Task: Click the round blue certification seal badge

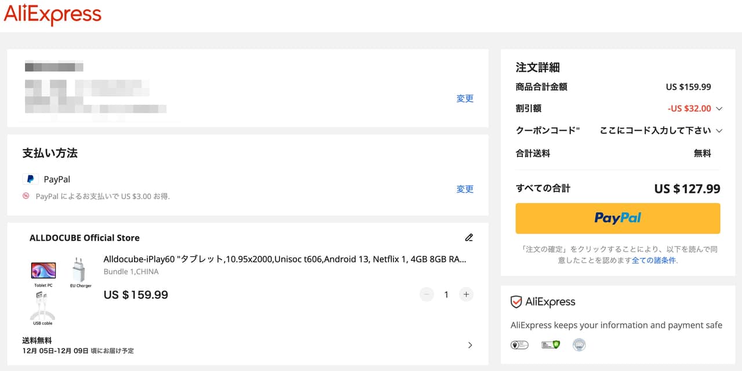Action: [x=579, y=345]
